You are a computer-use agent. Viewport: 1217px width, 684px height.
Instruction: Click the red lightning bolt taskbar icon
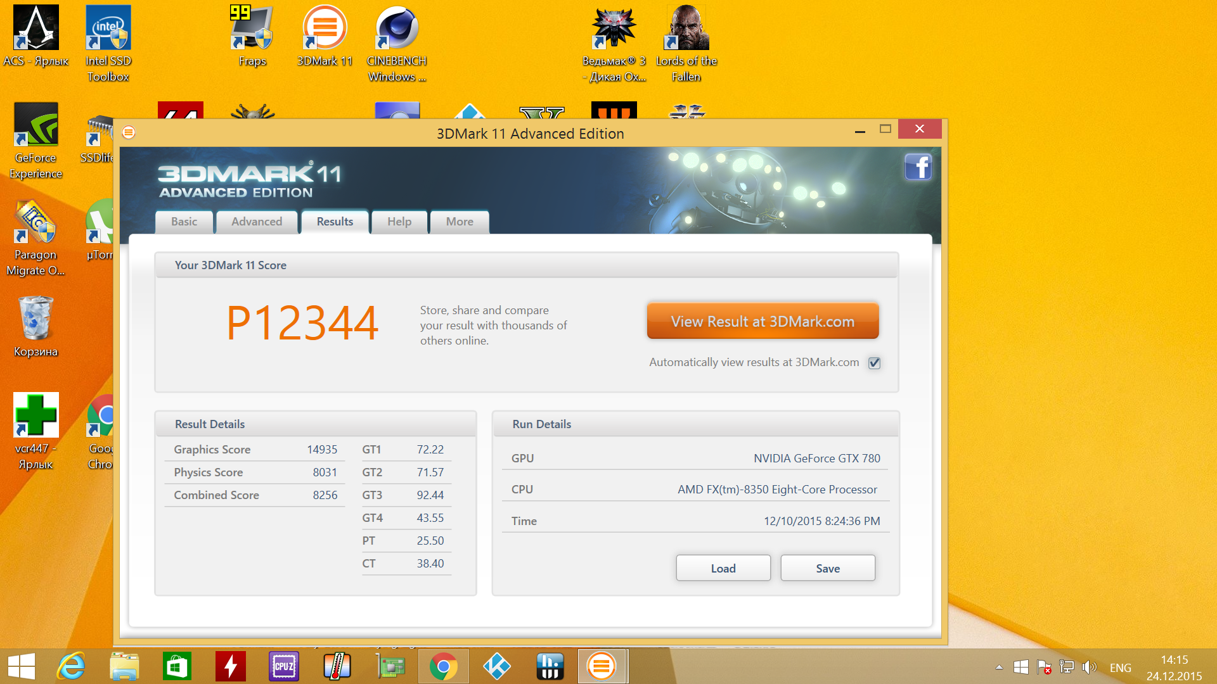coord(230,666)
